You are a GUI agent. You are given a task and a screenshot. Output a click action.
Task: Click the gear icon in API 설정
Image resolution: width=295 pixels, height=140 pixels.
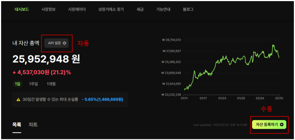coord(64,43)
